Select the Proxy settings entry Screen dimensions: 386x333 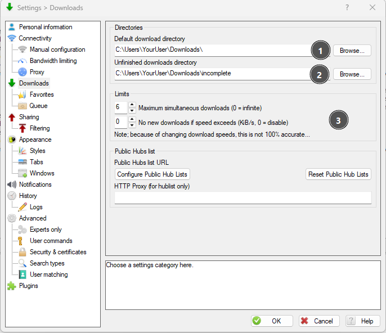point(37,72)
